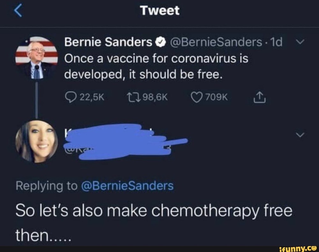This screenshot has width=319, height=252.
Task: Open the replier's smiling profile photo
Action: tap(37, 141)
